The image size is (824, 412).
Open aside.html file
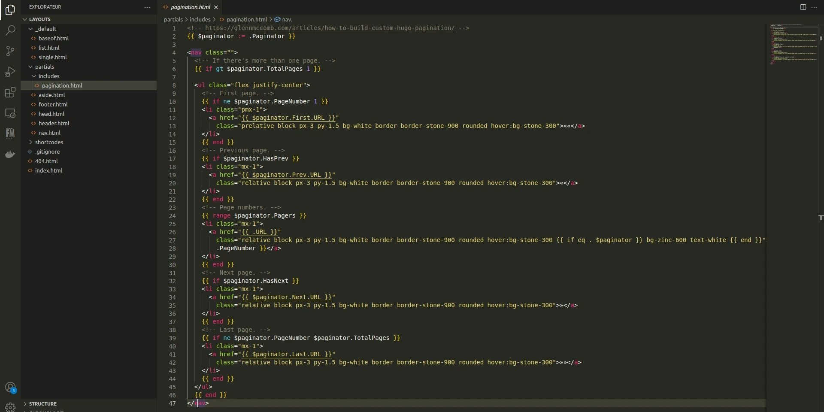(89, 95)
